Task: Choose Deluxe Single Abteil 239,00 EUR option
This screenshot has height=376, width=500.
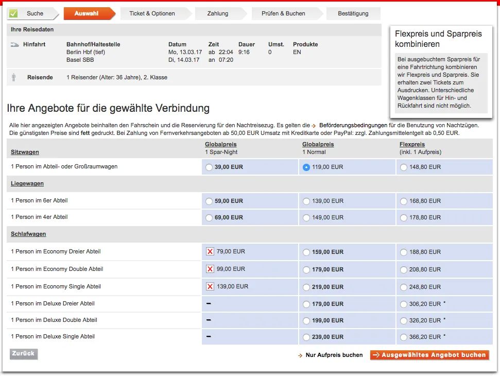Action: click(x=306, y=337)
